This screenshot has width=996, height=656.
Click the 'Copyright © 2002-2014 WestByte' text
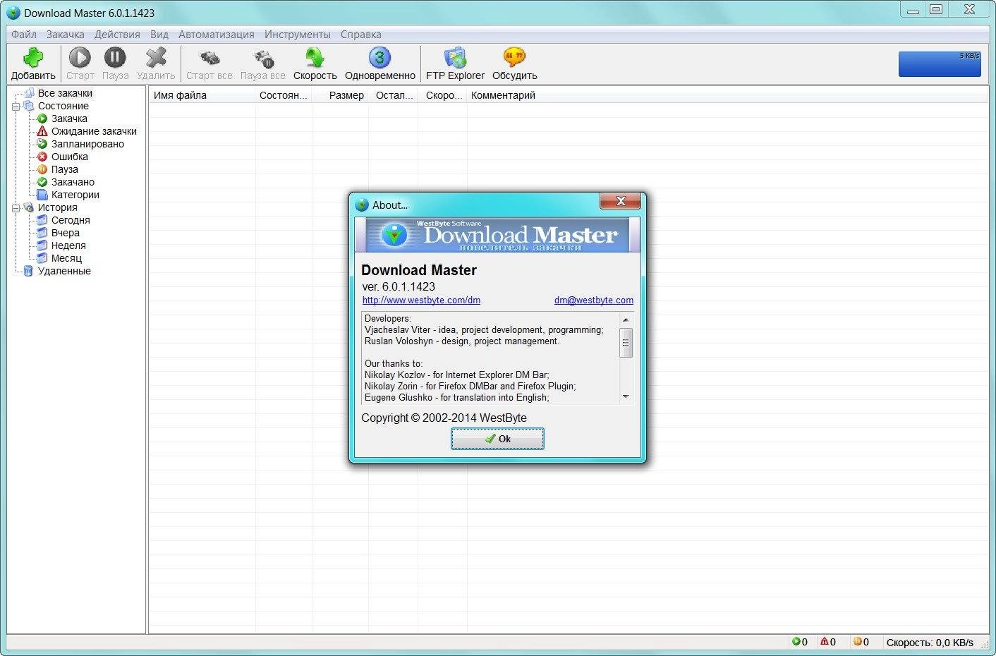tap(444, 418)
